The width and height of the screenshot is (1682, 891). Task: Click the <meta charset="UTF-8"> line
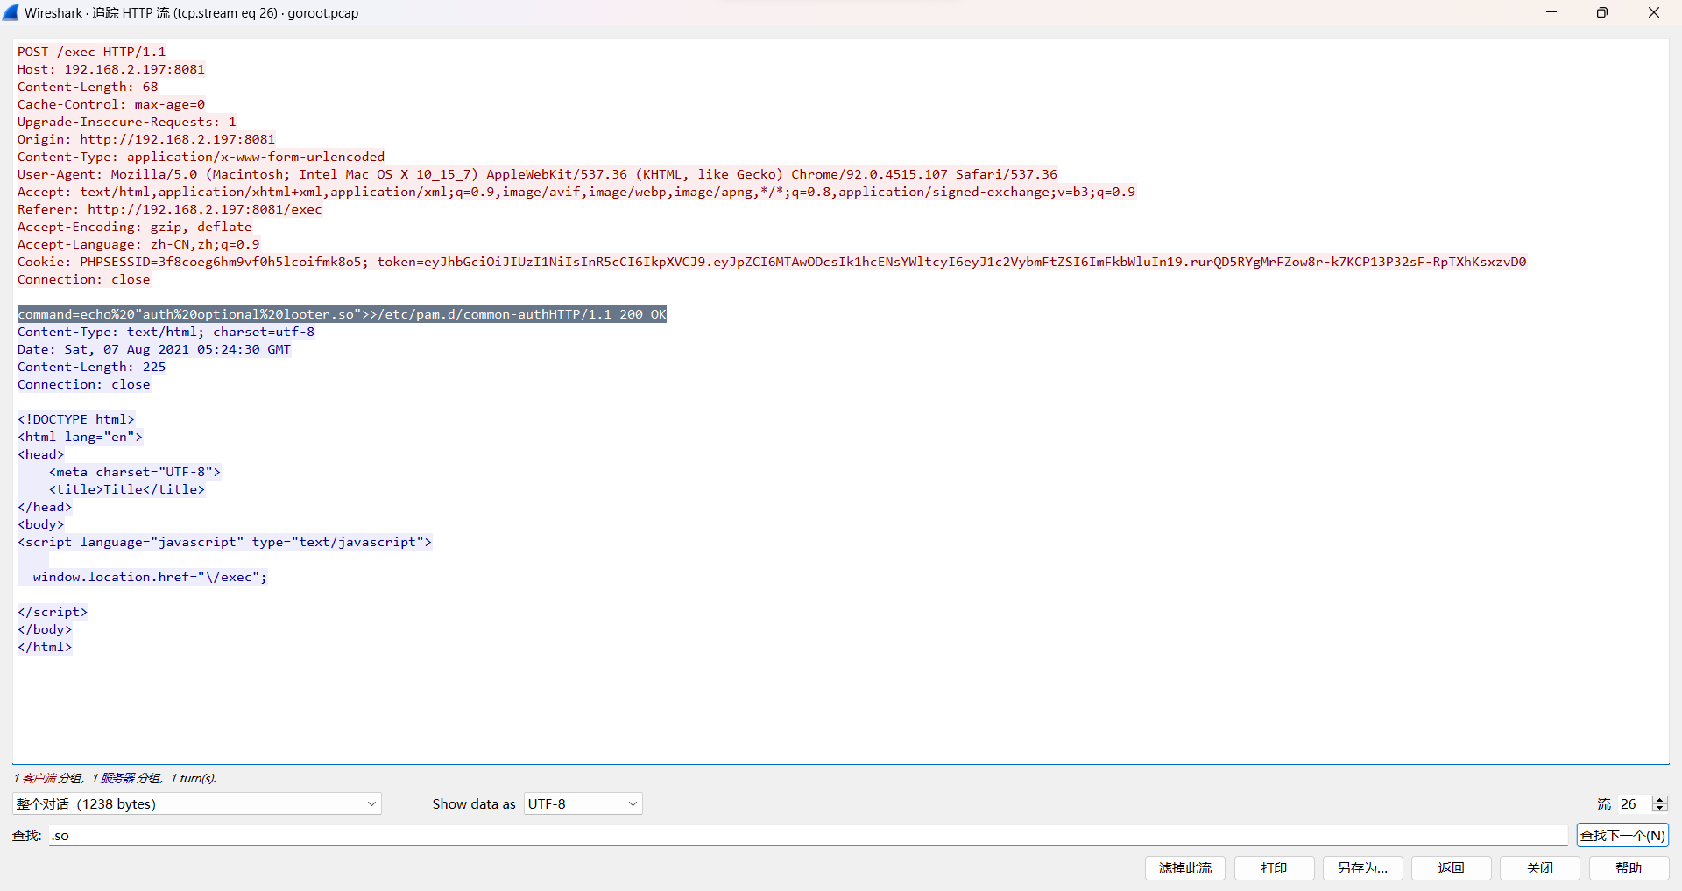135,472
